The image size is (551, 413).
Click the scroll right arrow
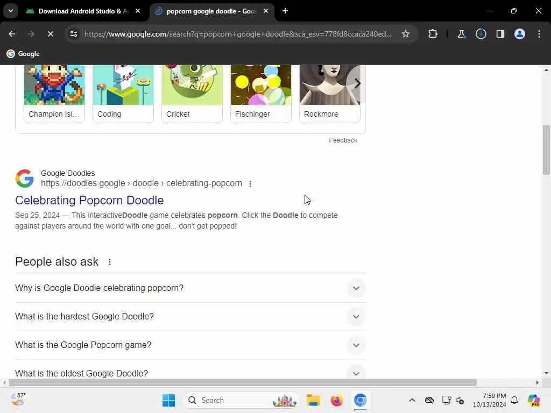point(538,382)
